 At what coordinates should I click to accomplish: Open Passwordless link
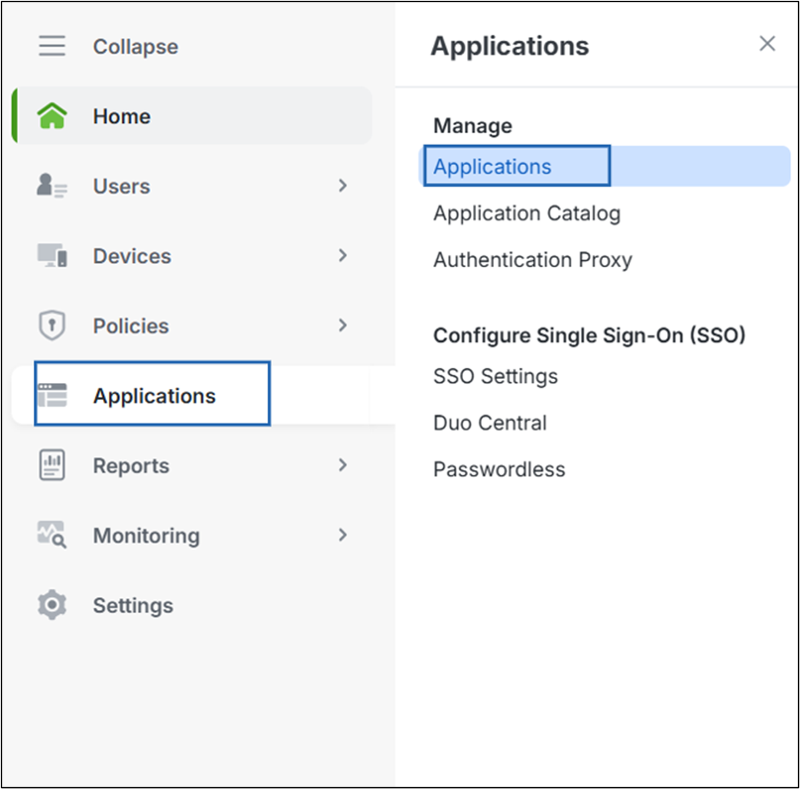click(x=499, y=469)
